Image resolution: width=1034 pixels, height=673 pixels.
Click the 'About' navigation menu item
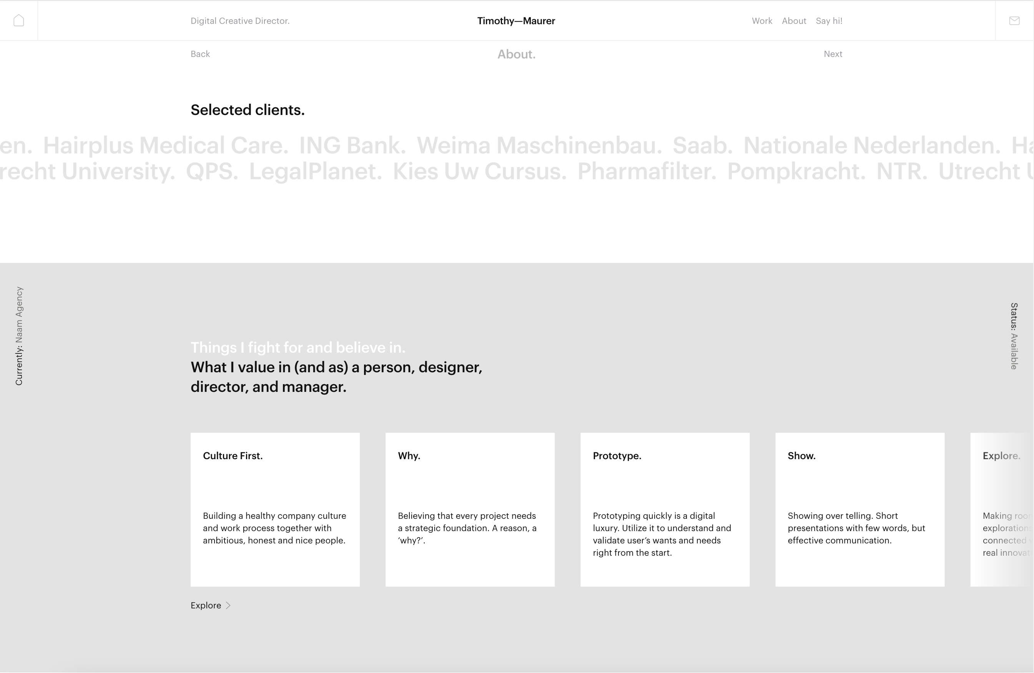pyautogui.click(x=795, y=20)
